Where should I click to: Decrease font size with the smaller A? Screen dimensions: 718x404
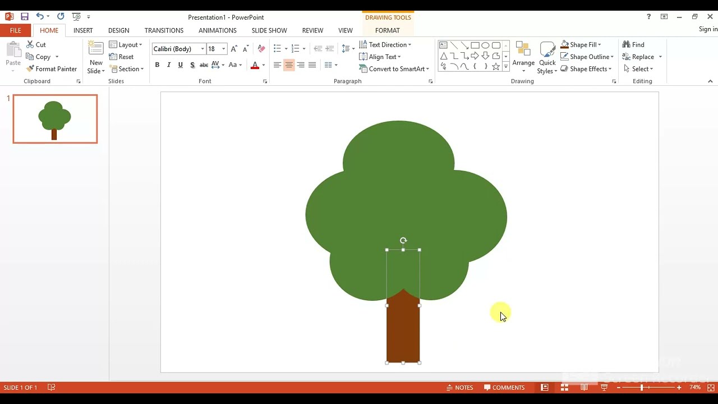246,49
